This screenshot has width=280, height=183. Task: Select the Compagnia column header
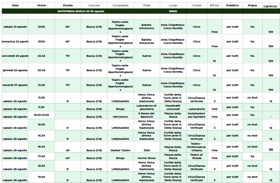tap(120, 6)
